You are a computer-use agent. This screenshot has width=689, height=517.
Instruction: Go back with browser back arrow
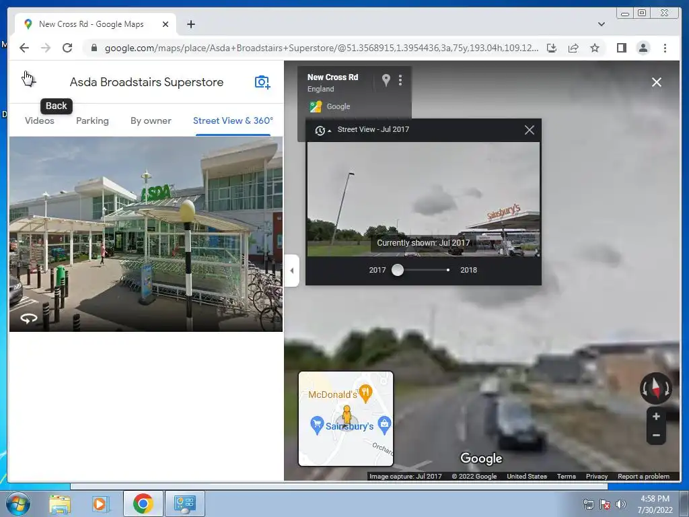tap(24, 48)
